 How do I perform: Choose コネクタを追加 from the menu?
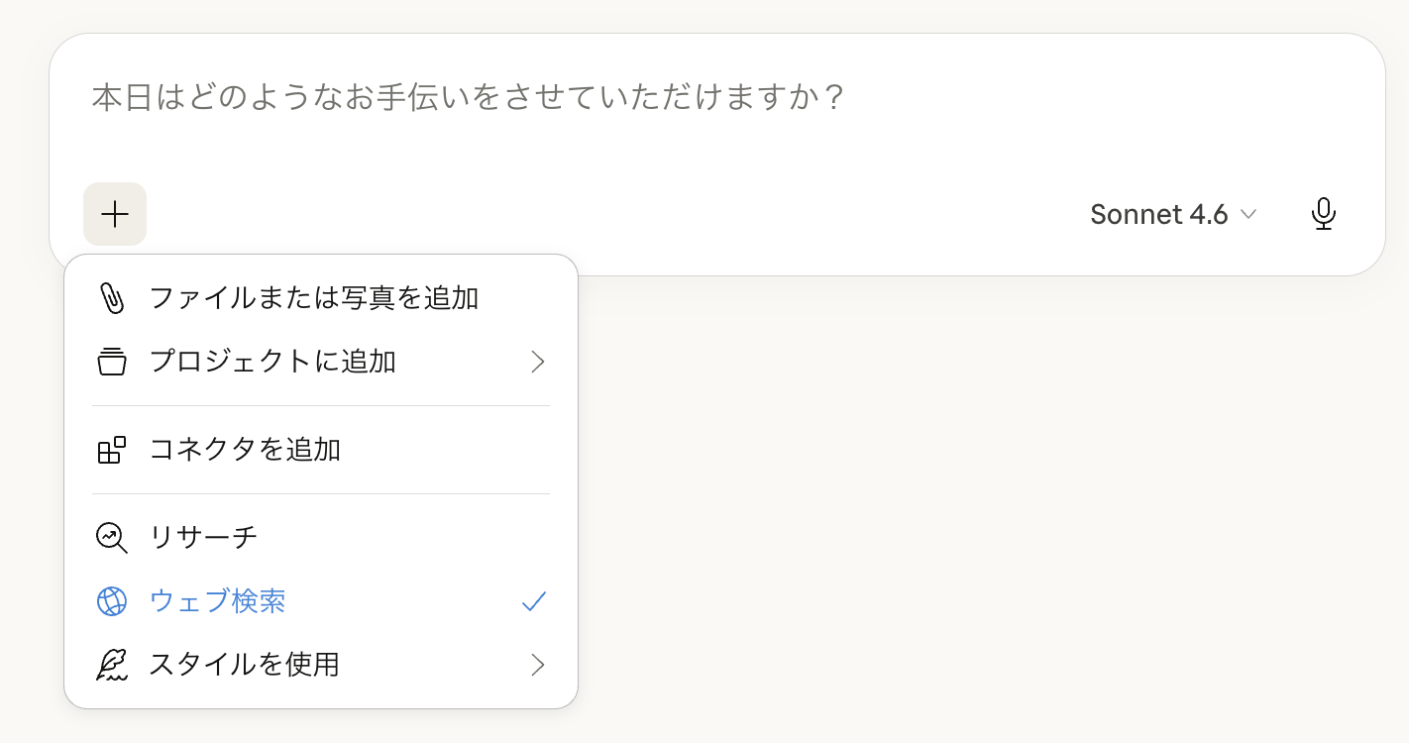click(x=245, y=450)
